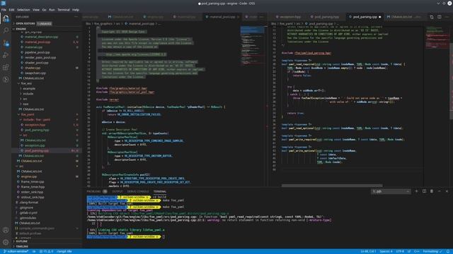Open more actions for right editor group
Screen dimensions: 453x254
447,17
